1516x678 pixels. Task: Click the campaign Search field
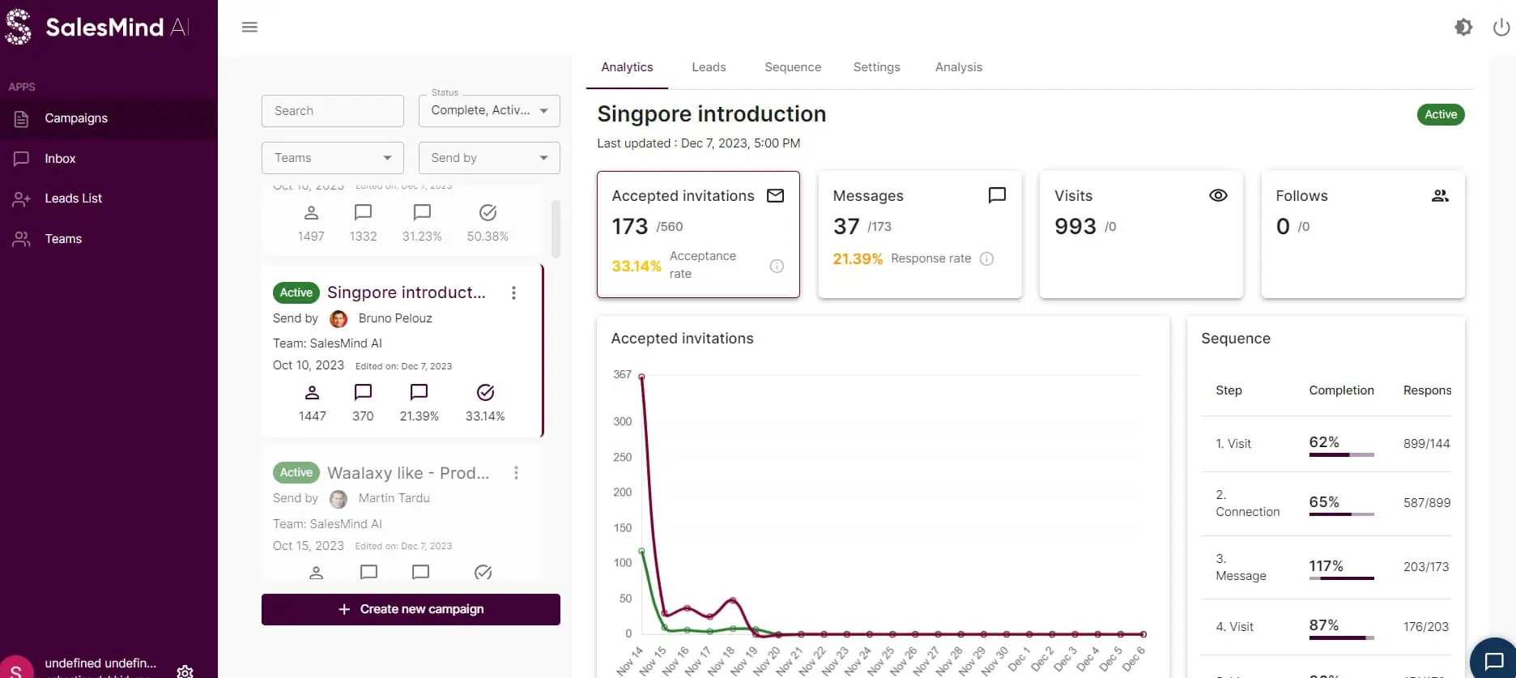click(x=332, y=111)
